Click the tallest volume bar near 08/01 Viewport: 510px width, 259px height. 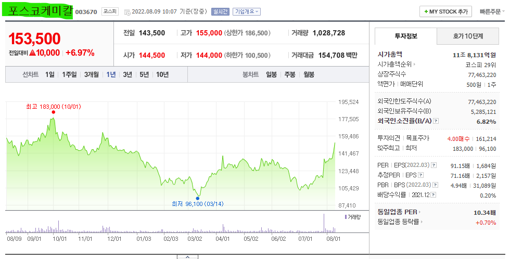pos(324,223)
